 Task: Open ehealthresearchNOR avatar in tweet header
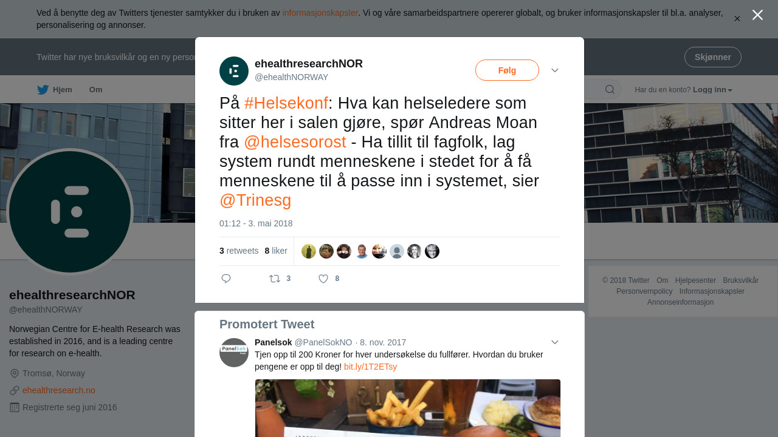pyautogui.click(x=234, y=71)
